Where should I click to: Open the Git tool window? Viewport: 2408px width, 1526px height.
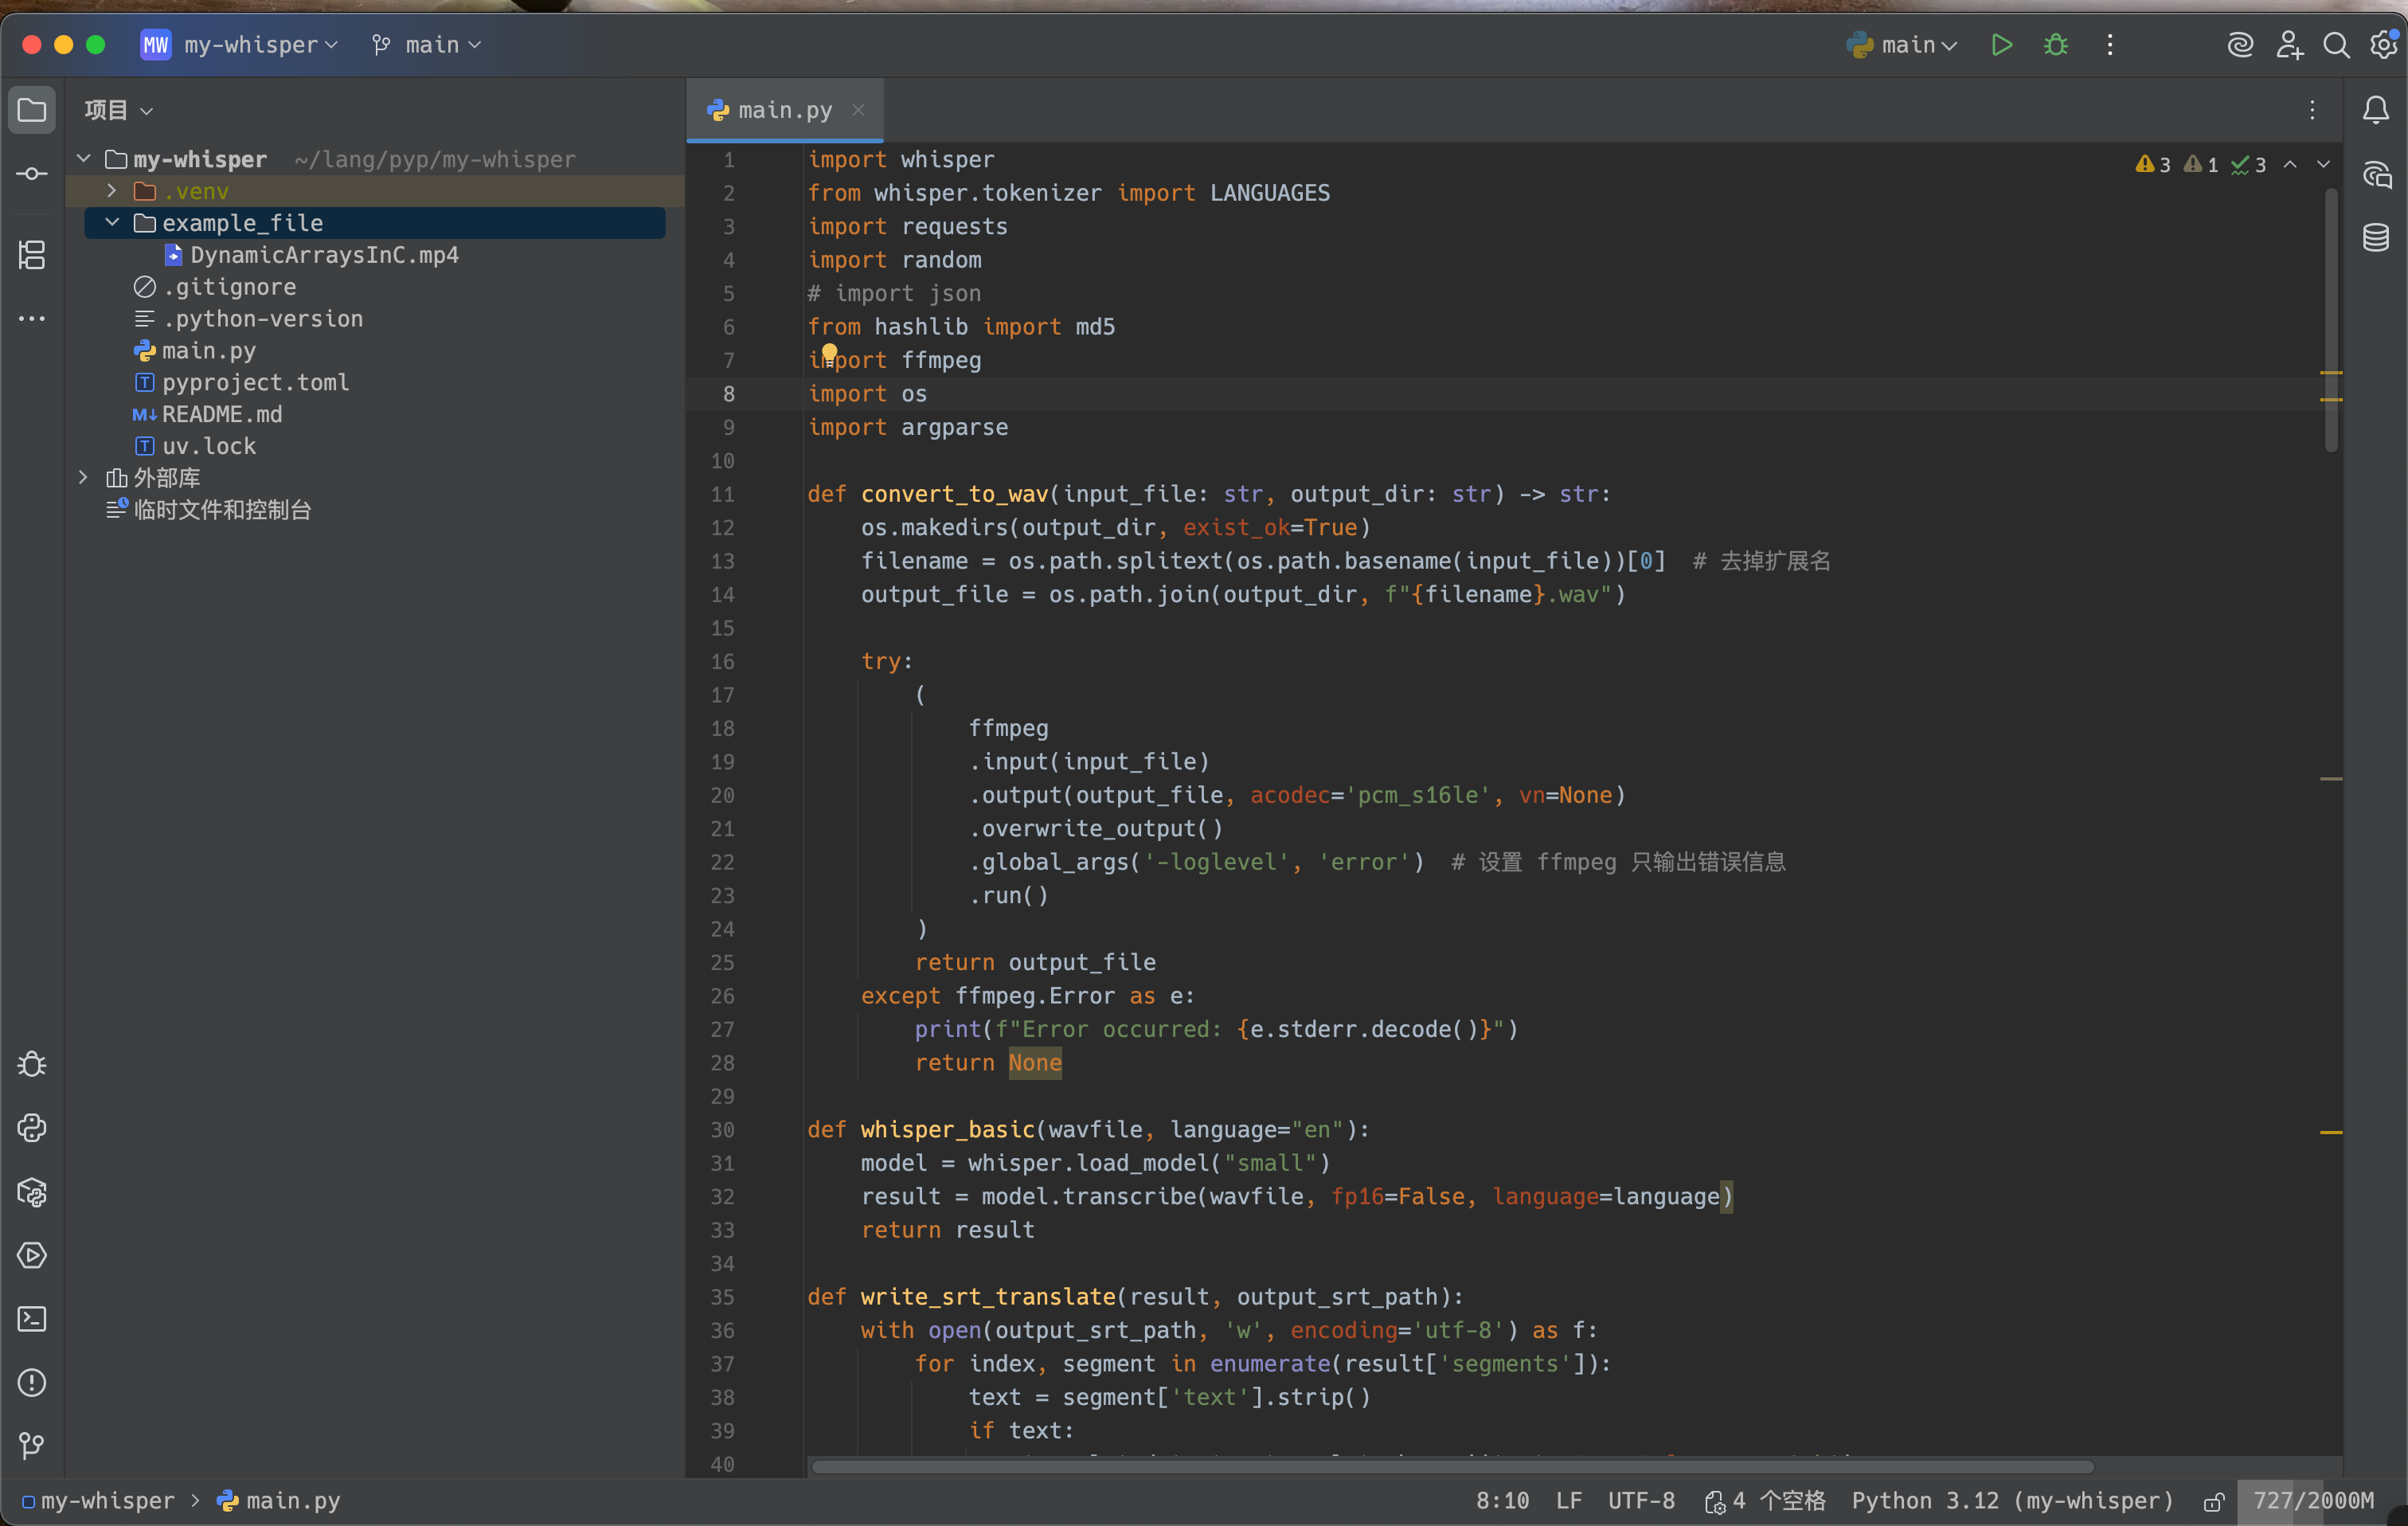pyautogui.click(x=32, y=1446)
